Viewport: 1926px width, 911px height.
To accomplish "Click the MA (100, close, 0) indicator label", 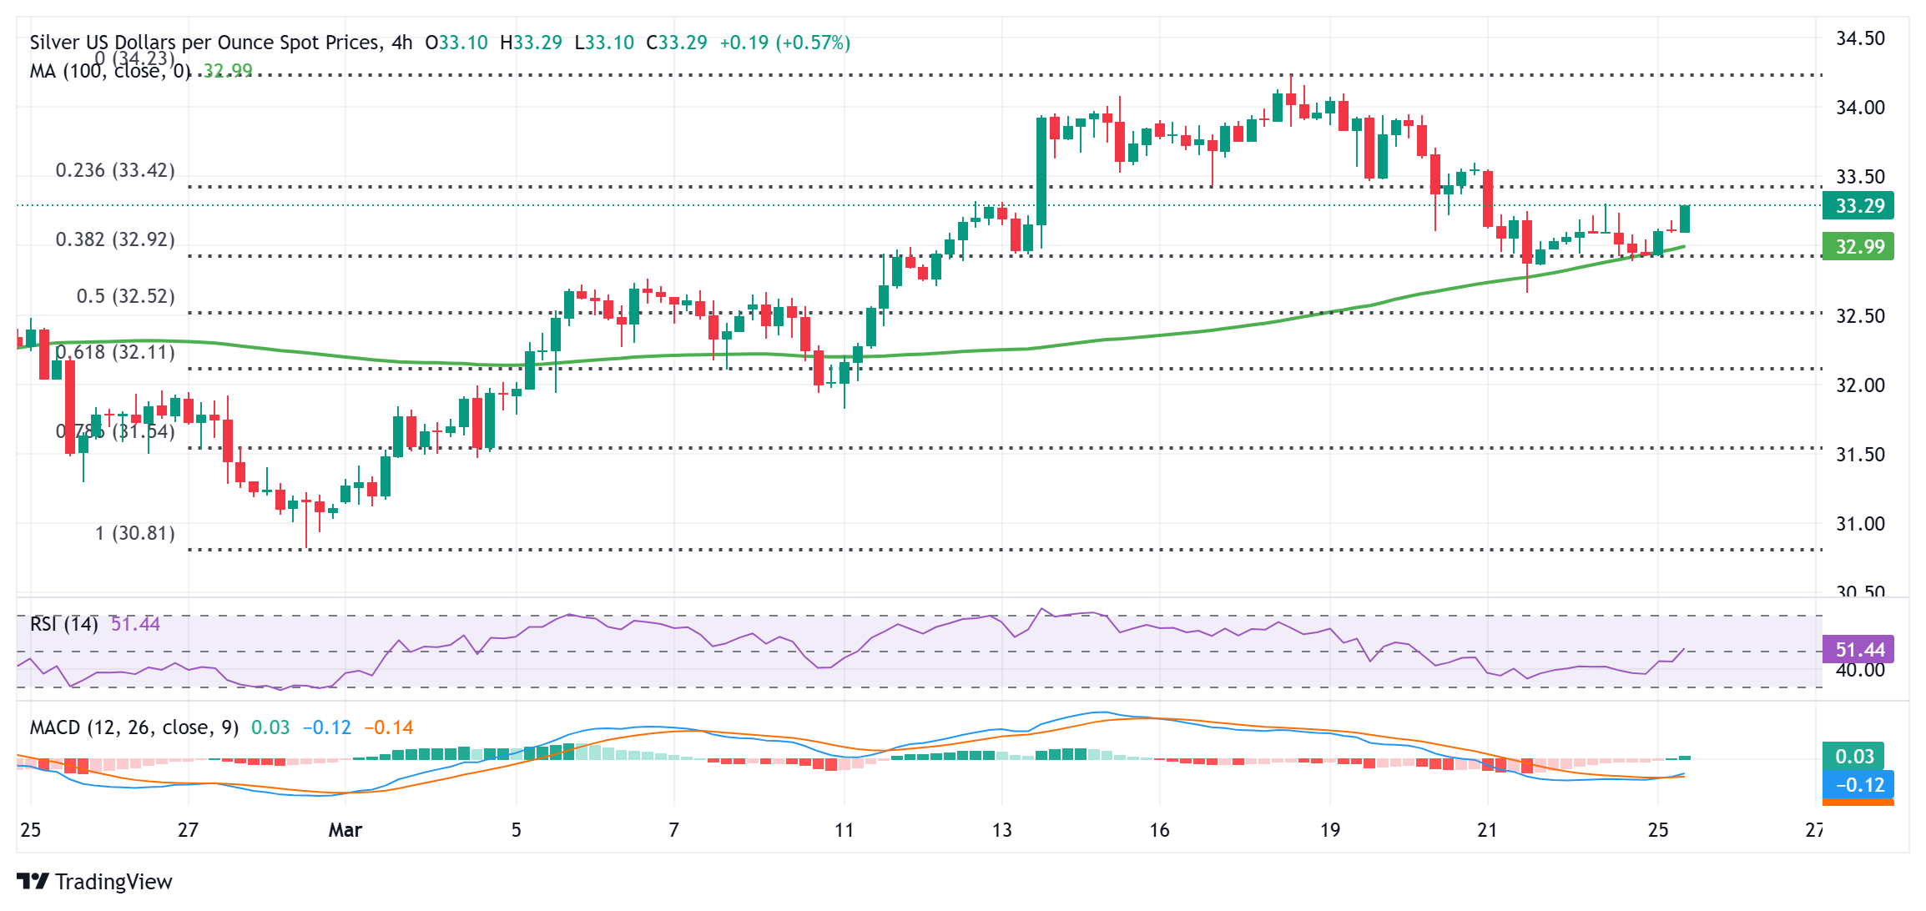I will [x=110, y=72].
